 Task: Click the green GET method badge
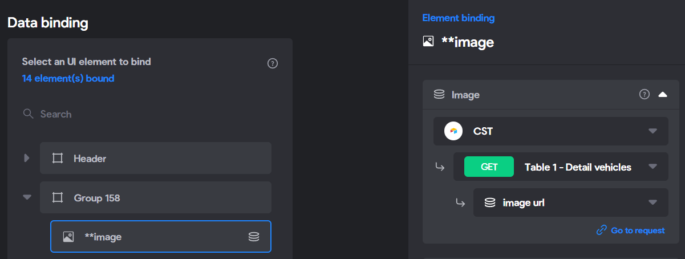tap(489, 167)
